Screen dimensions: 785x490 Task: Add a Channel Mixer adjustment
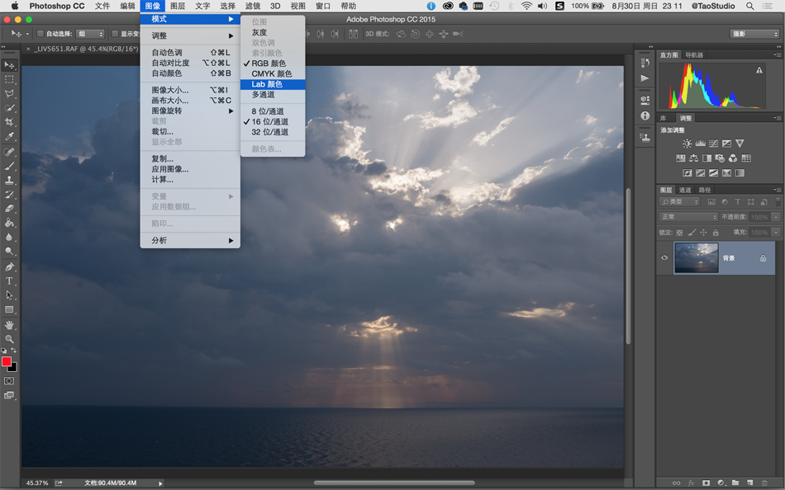[733, 158]
